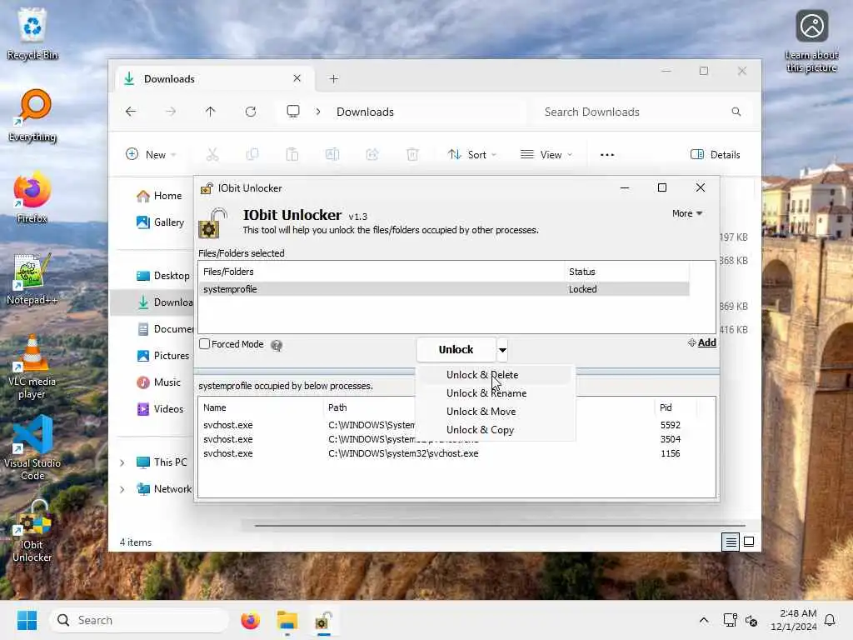Go back in File Explorer
The image size is (853, 640).
point(131,112)
